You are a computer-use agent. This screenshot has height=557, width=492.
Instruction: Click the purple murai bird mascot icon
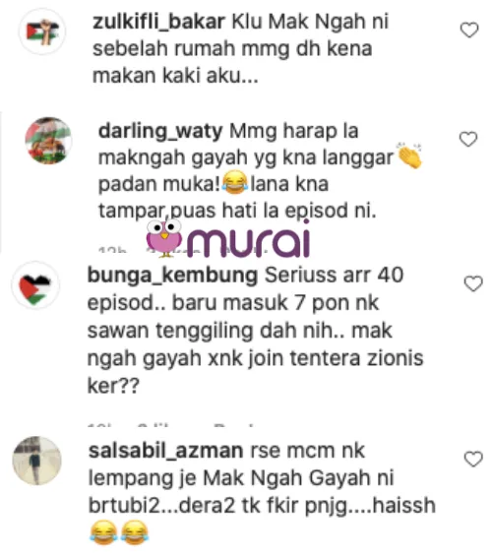pyautogui.click(x=164, y=237)
